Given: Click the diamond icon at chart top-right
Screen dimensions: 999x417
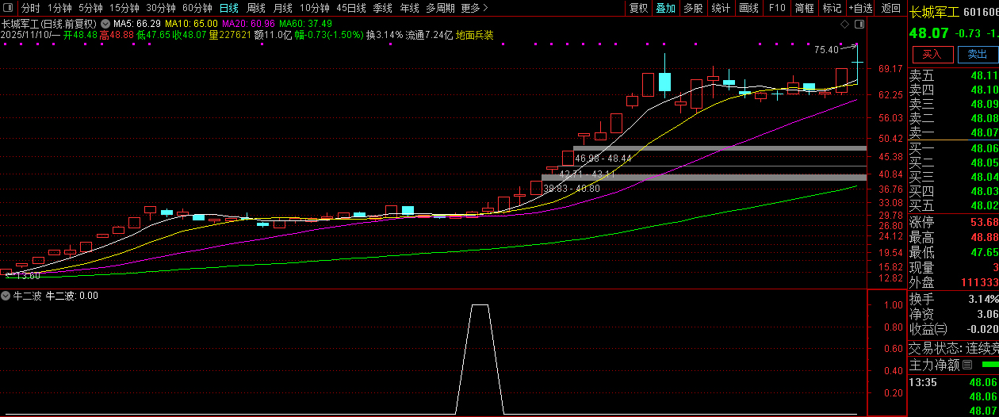Looking at the screenshot, I should point(847,24).
